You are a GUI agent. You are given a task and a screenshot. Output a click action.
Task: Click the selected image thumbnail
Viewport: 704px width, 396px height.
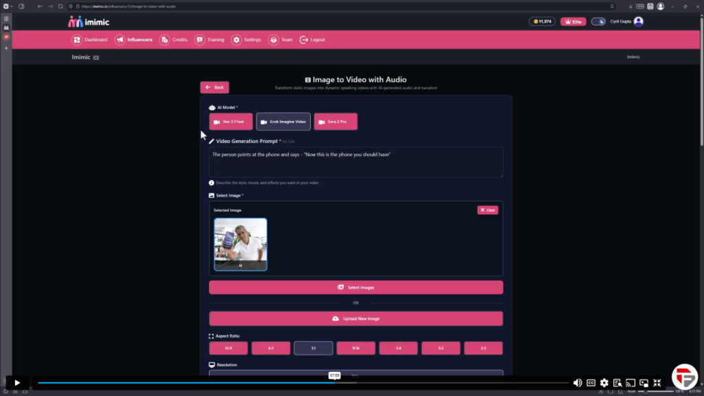(241, 244)
